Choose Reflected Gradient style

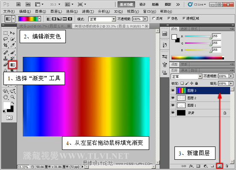pyautogui.click(x=65, y=19)
